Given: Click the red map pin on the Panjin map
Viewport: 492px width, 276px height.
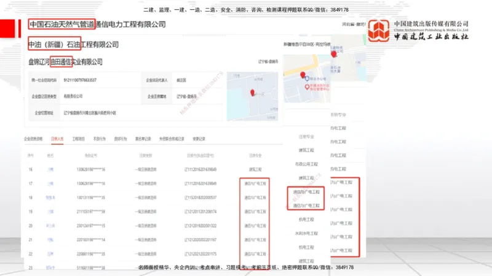Looking at the screenshot, I should (x=252, y=93).
